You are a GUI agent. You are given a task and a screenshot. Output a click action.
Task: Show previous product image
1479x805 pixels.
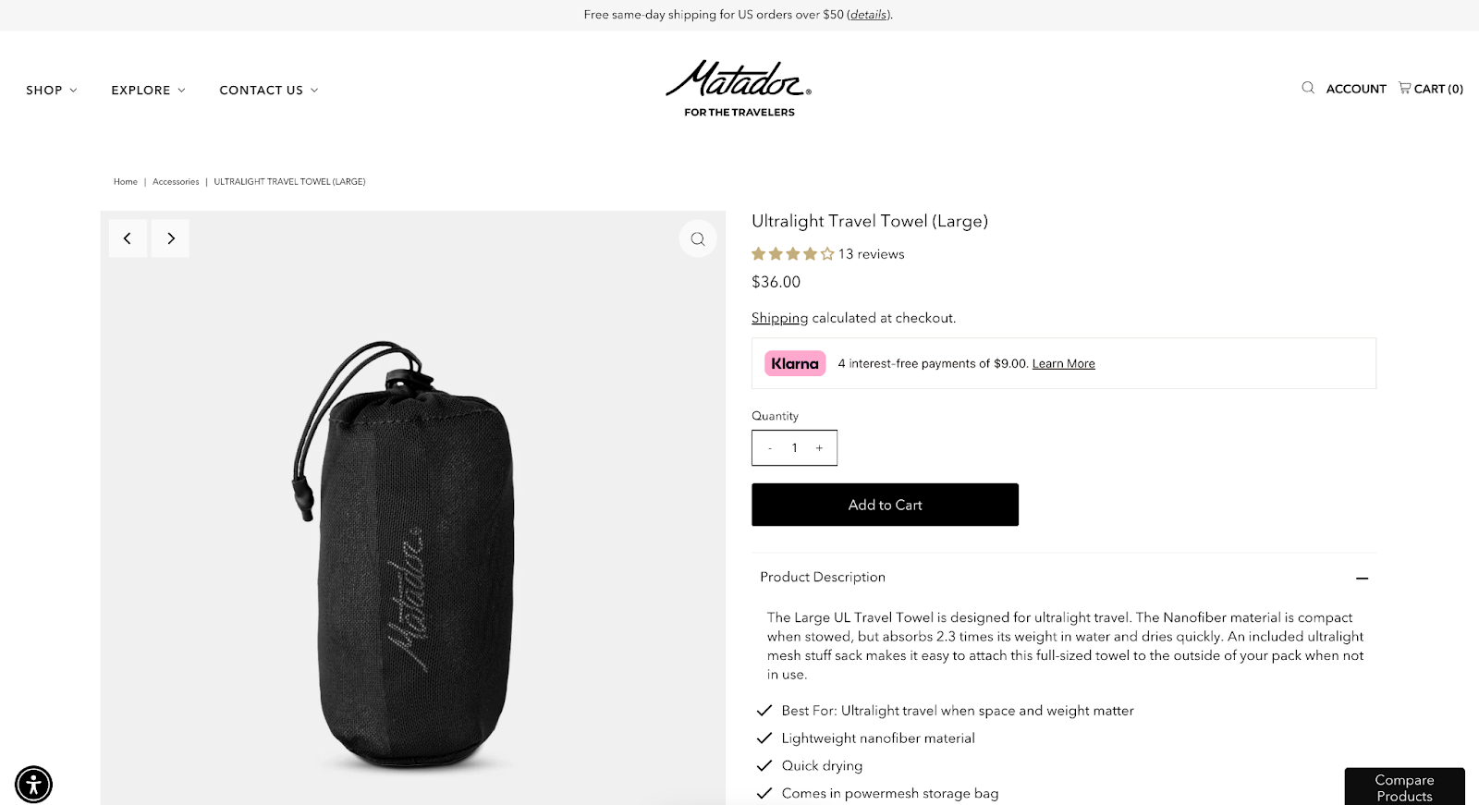point(128,238)
